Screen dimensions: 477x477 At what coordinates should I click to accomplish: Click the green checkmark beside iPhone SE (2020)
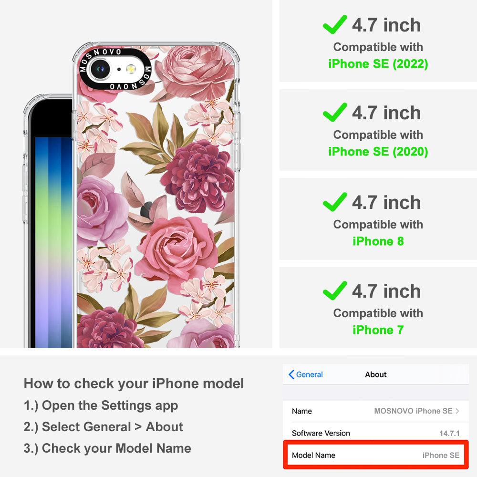335,112
